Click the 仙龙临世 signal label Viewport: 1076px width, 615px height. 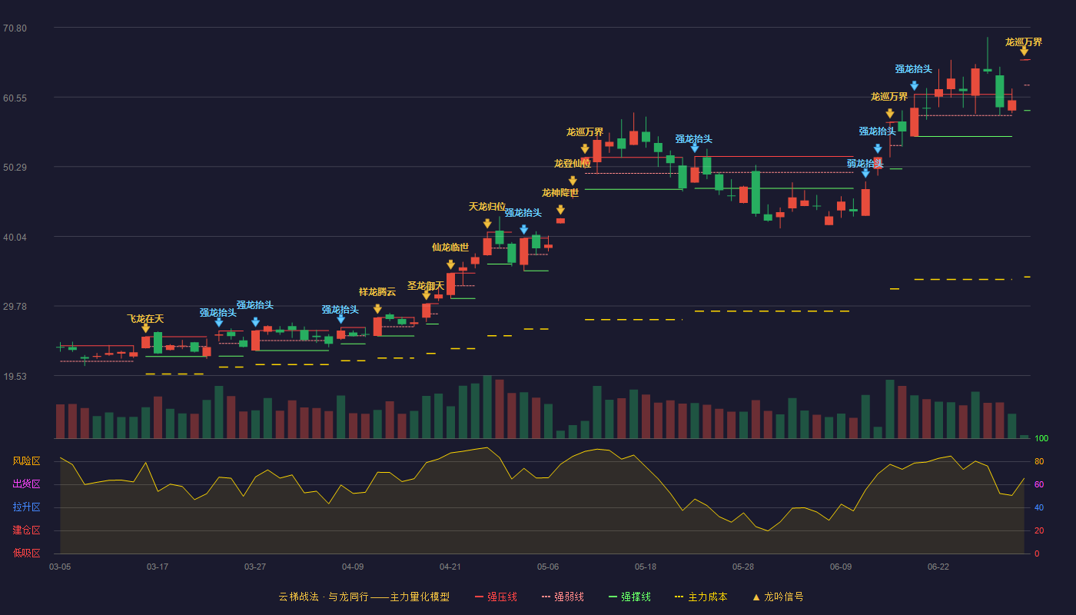click(450, 248)
